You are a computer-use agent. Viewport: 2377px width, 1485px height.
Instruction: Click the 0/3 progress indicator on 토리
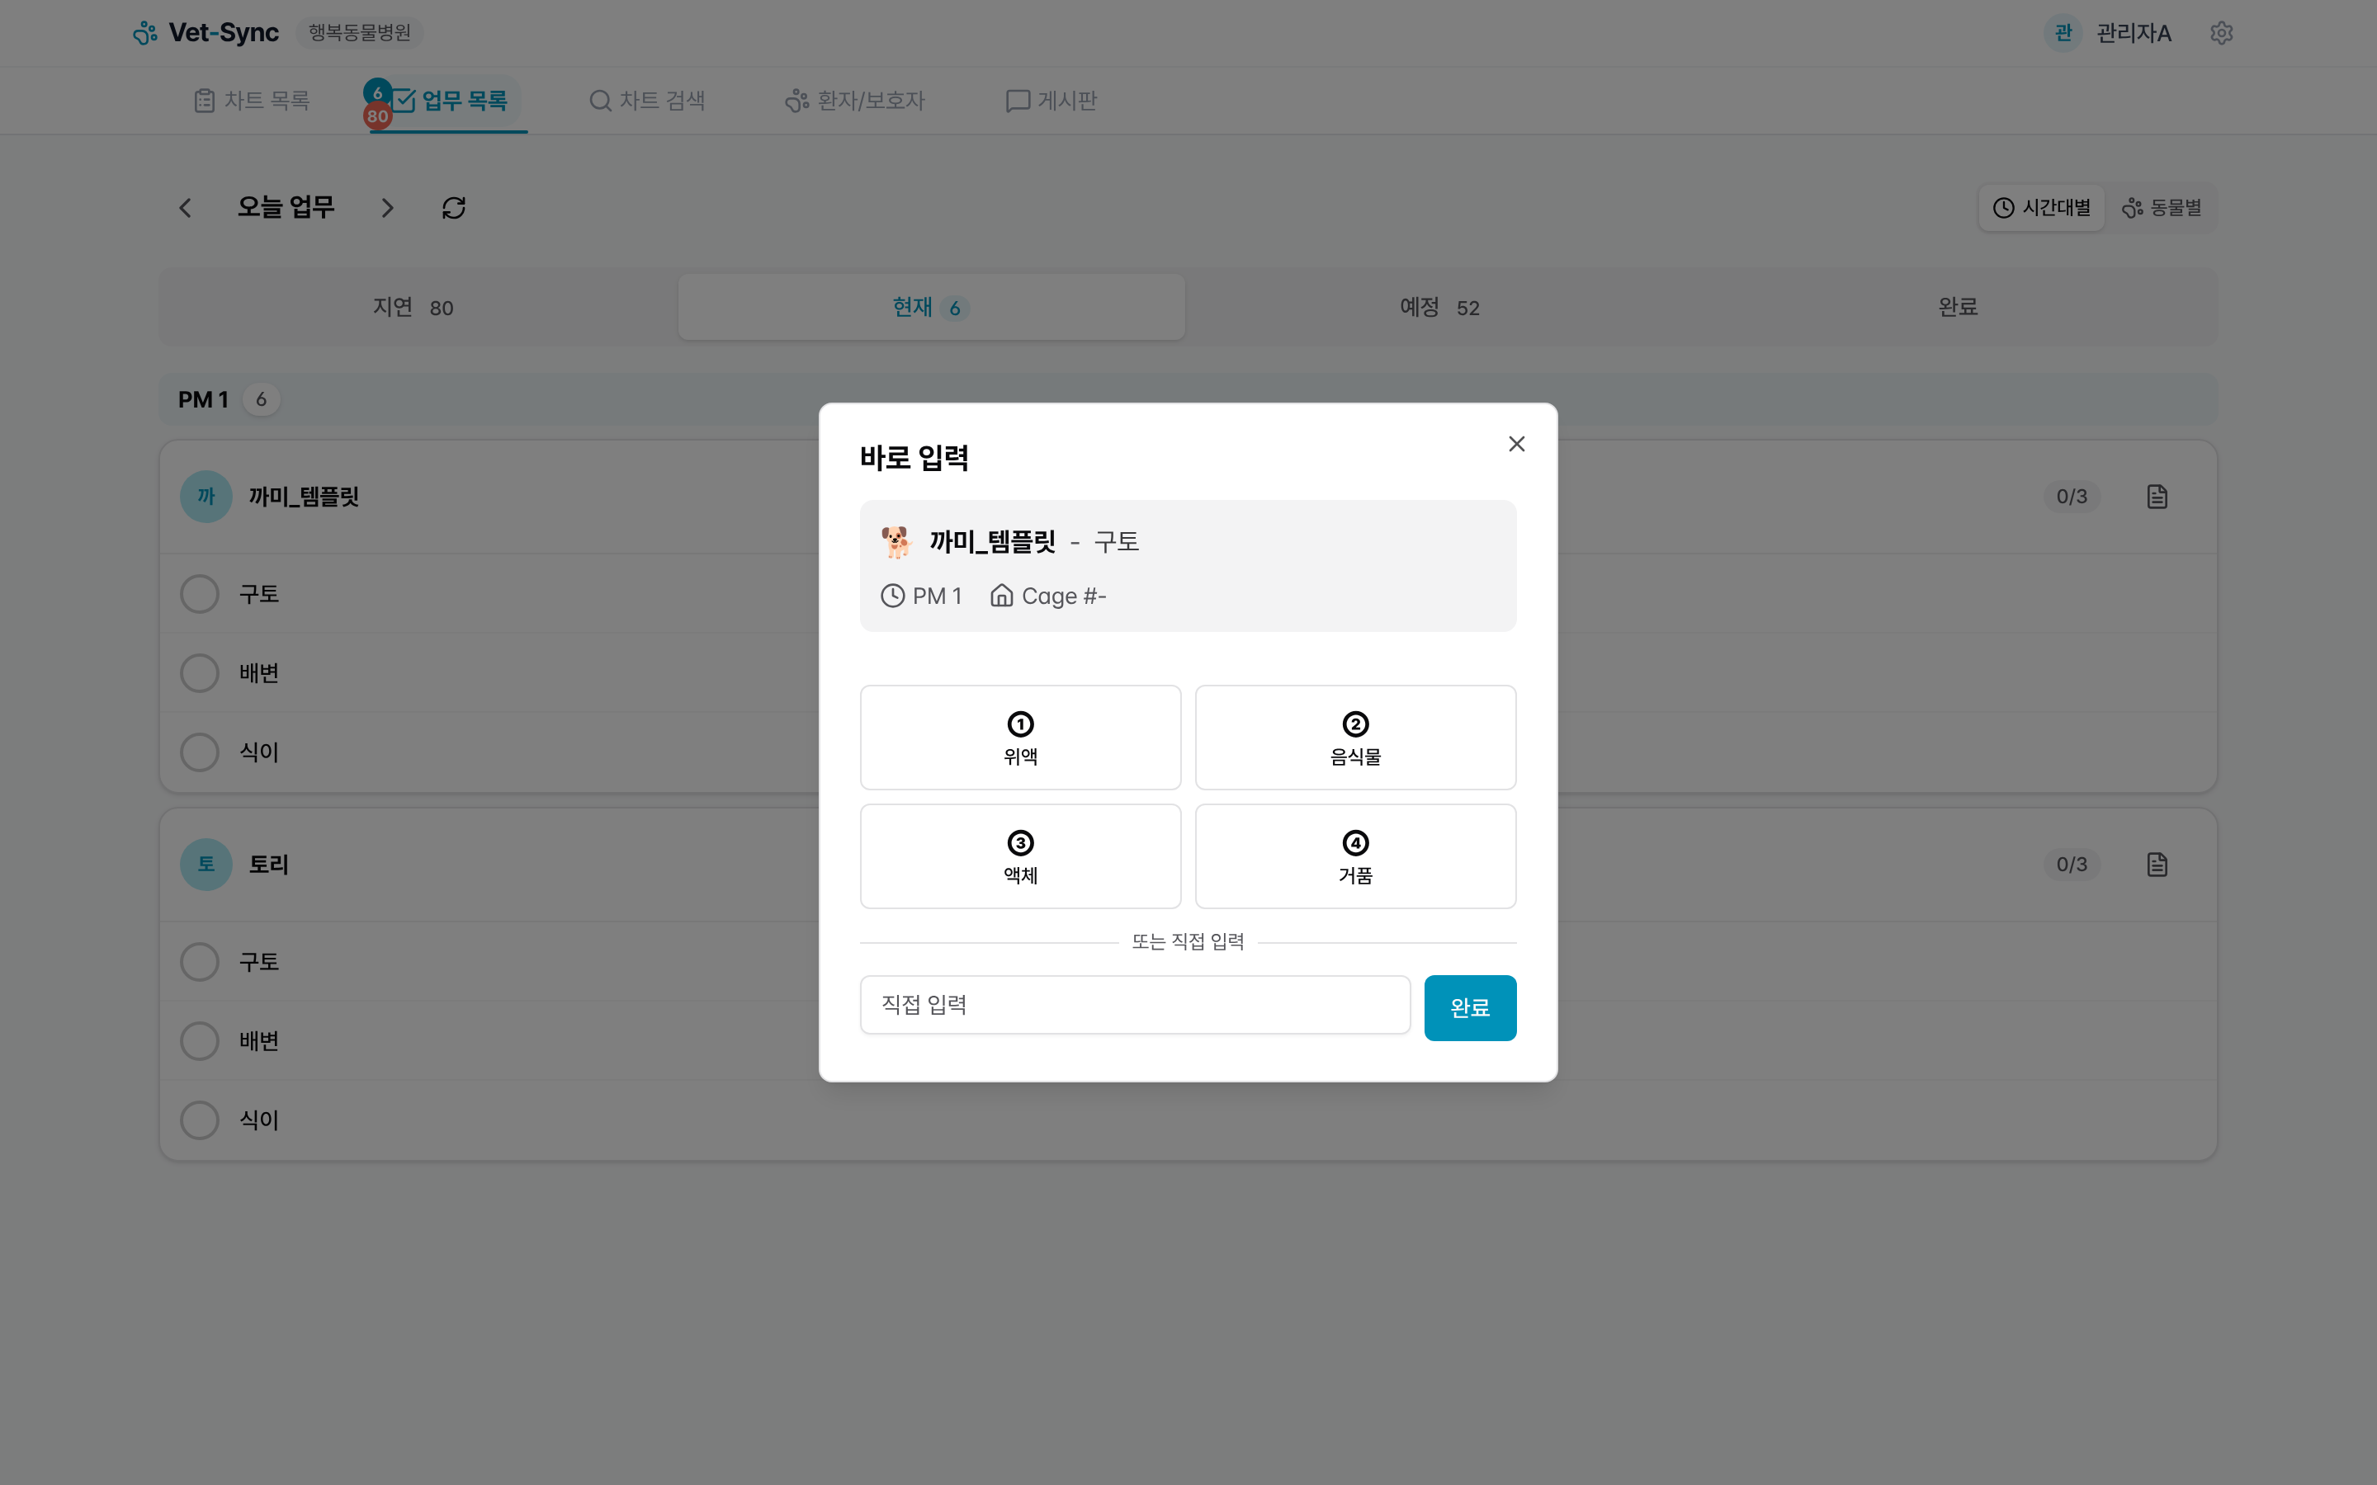coord(2072,865)
